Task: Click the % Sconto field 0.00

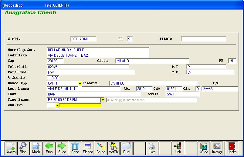Action: click(x=53, y=78)
